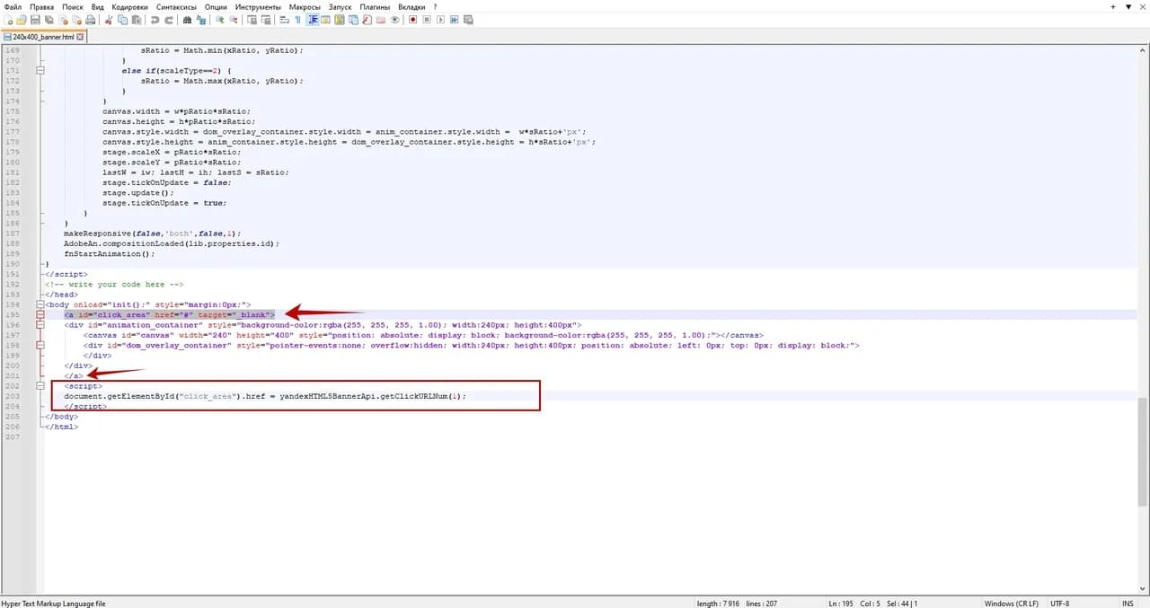Open the Поиск menu
Image resolution: width=1150 pixels, height=608 pixels.
click(73, 6)
